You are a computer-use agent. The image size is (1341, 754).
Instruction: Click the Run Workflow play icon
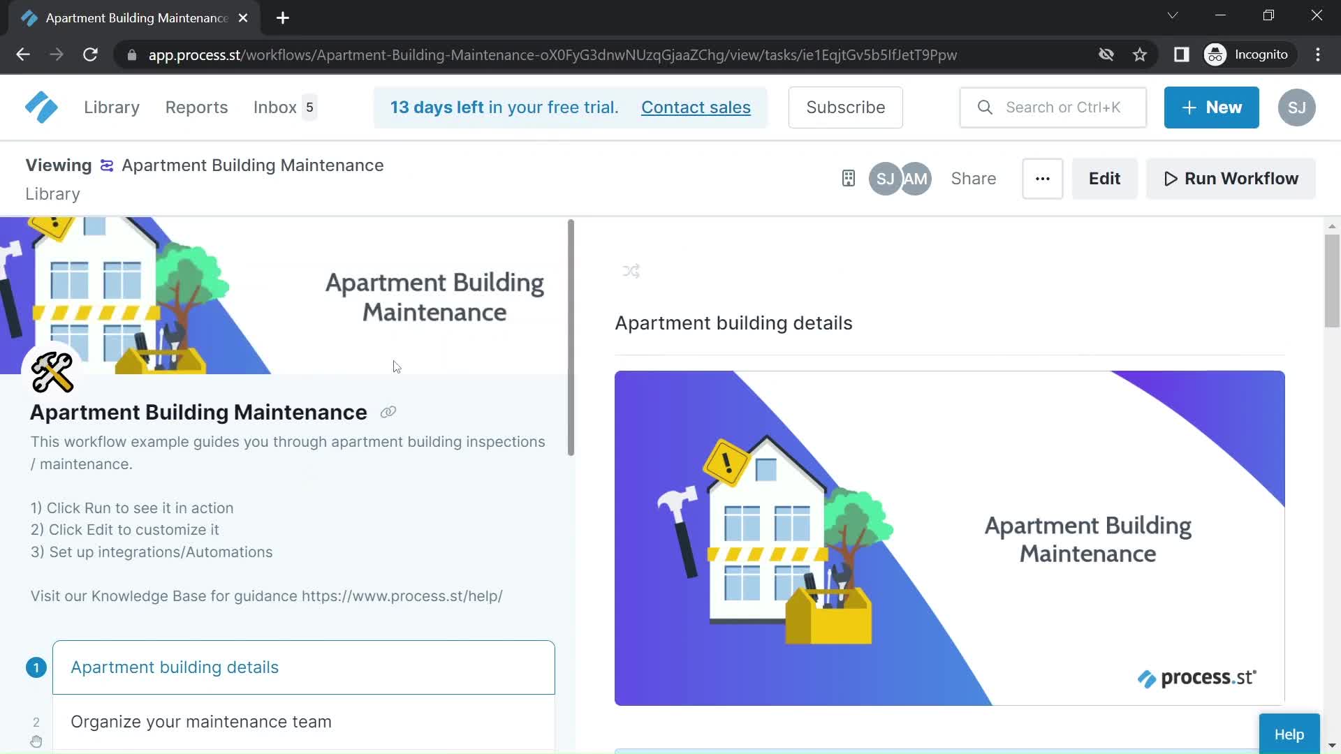coord(1170,178)
